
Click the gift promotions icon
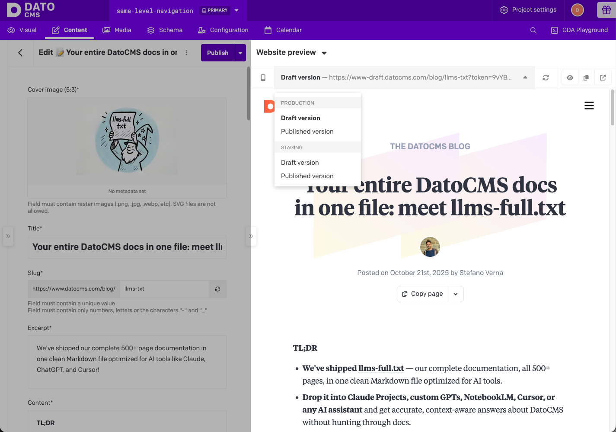[x=606, y=10]
